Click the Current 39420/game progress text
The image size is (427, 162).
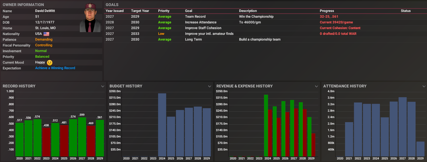(337, 22)
